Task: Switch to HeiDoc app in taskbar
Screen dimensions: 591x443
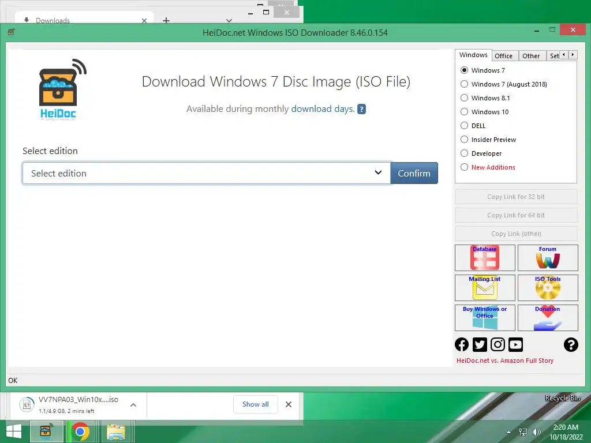Action: pos(47,431)
